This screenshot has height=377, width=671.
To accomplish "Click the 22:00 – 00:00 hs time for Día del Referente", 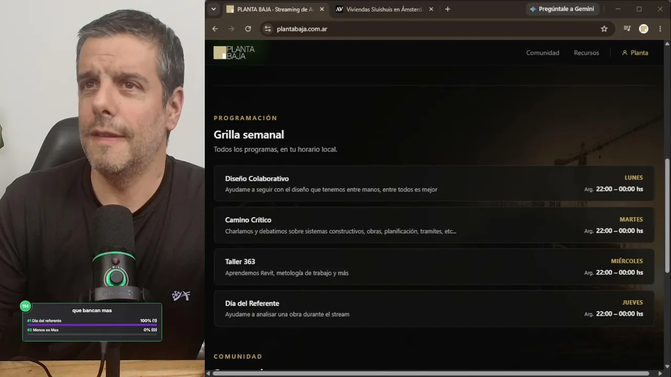I will click(620, 314).
